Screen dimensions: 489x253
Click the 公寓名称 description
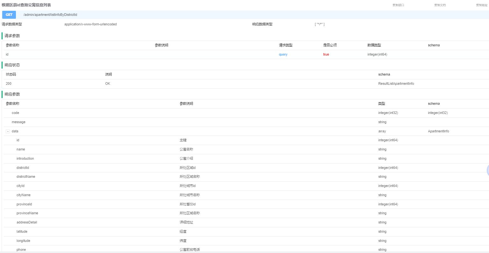(186, 150)
